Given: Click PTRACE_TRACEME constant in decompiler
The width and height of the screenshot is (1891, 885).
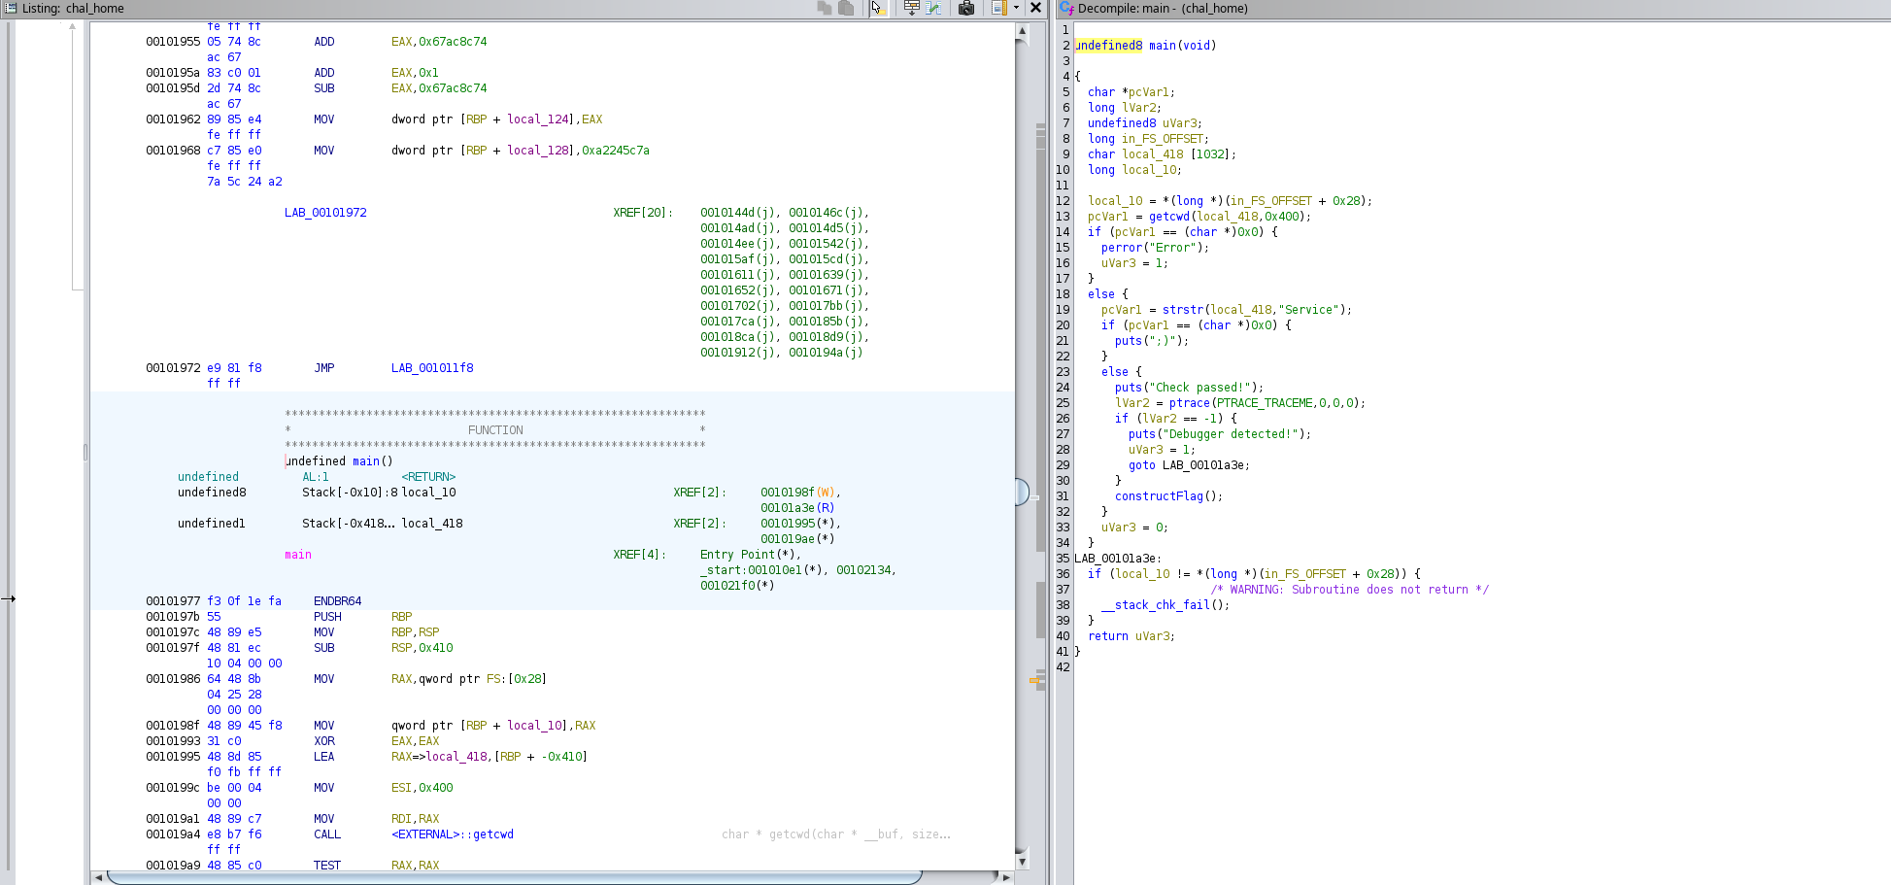Looking at the screenshot, I should point(1265,403).
